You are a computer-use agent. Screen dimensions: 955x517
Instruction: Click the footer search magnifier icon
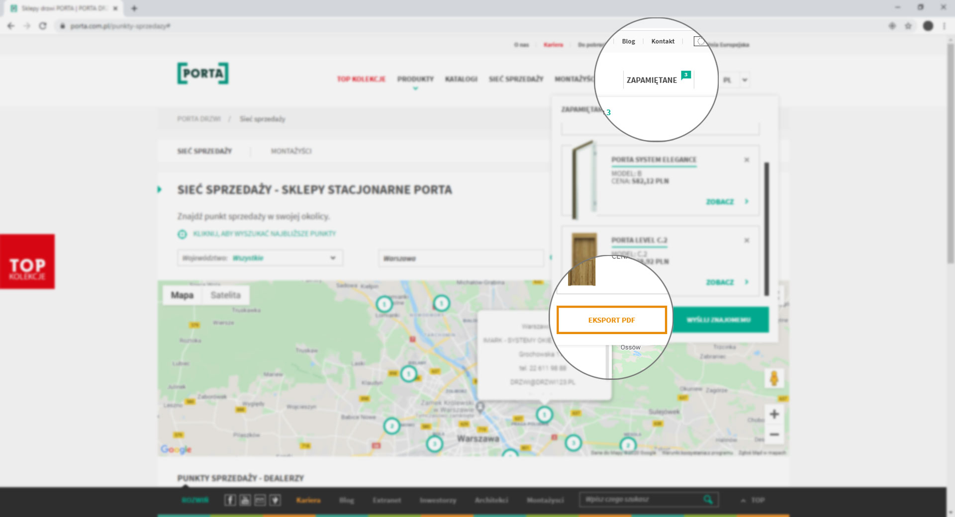[708, 500]
